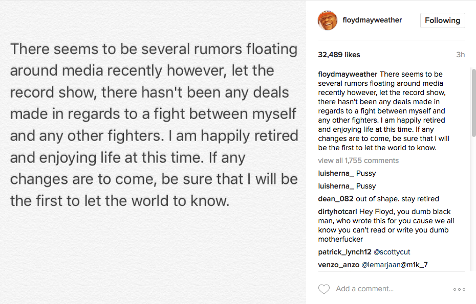Open dirtyhotcarl commenter profile

click(338, 212)
